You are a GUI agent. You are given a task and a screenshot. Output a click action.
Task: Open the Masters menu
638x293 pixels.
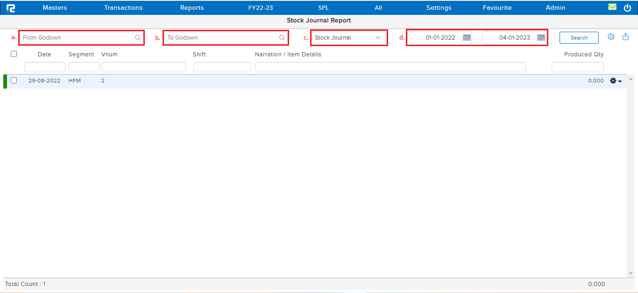tap(55, 7)
